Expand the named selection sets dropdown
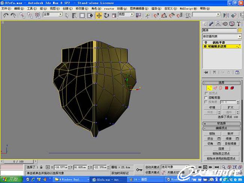The image size is (244, 183). pos(218,15)
